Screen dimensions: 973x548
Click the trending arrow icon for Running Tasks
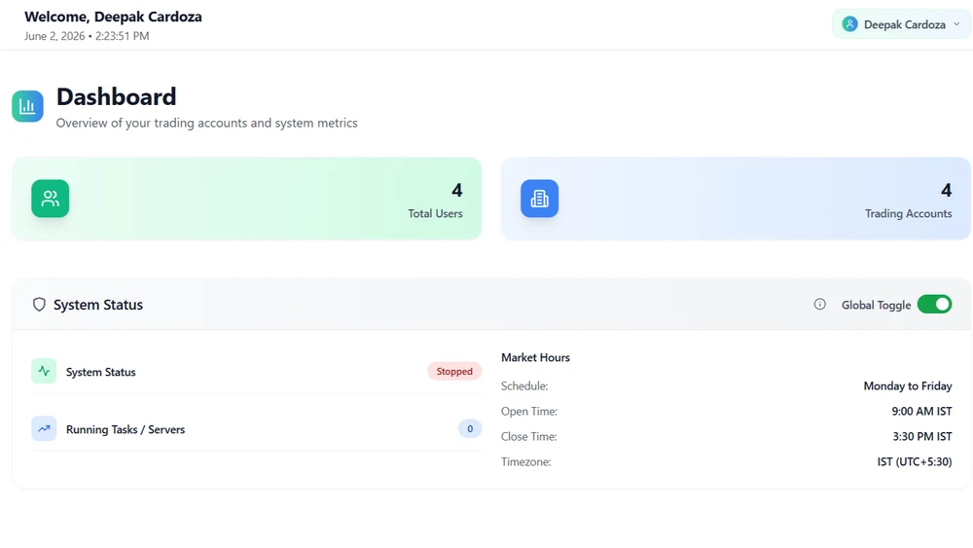(x=44, y=428)
